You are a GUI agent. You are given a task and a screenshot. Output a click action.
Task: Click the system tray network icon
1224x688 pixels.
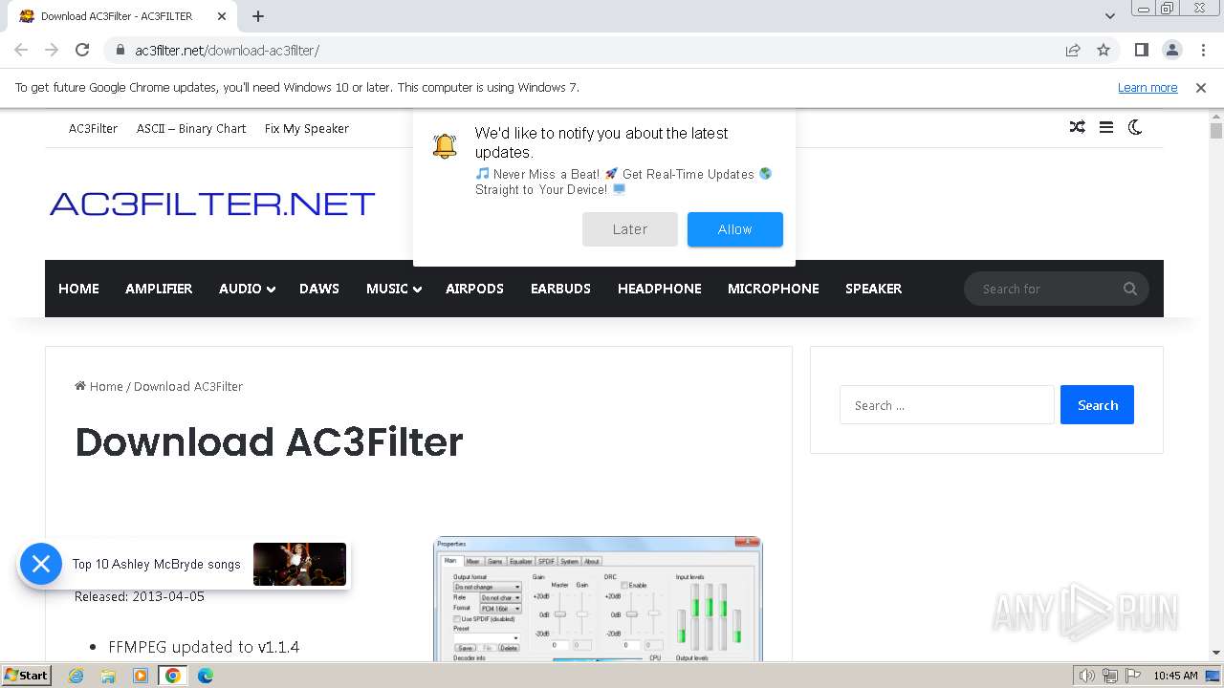click(x=1110, y=676)
